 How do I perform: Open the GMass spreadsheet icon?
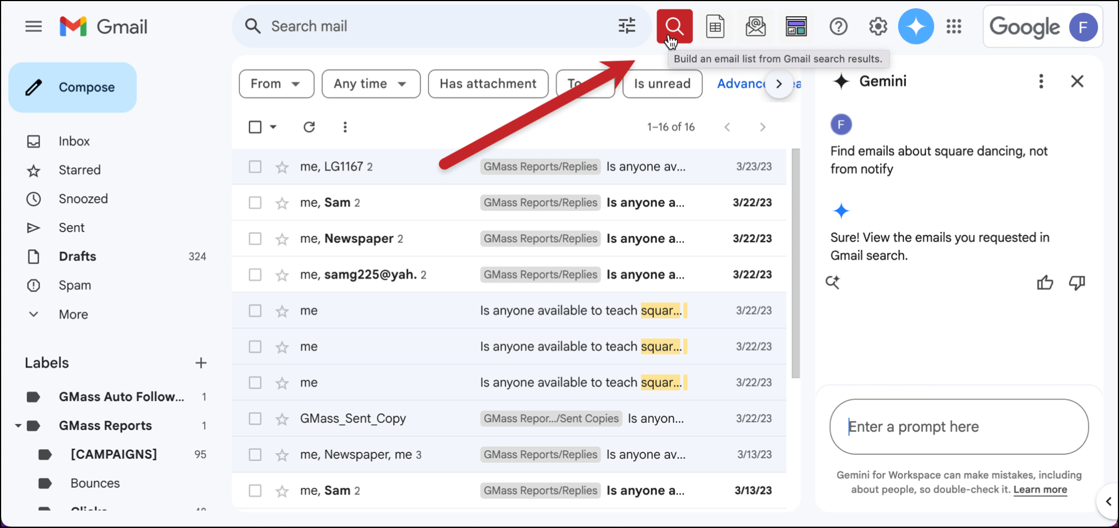point(715,26)
